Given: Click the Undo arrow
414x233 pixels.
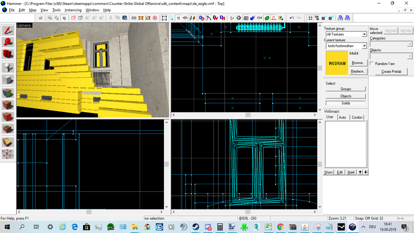Looking at the screenshot, I should [x=292, y=18].
